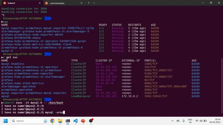Image resolution: width=223 pixels, height=125 pixels.
Task: Open a new terminal tab
Action: (89, 3)
